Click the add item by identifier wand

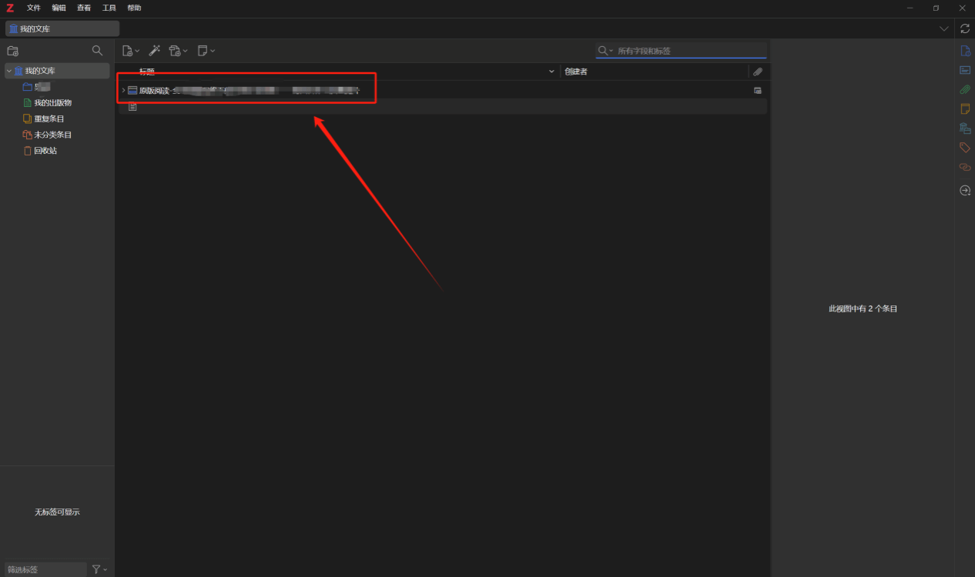[155, 51]
